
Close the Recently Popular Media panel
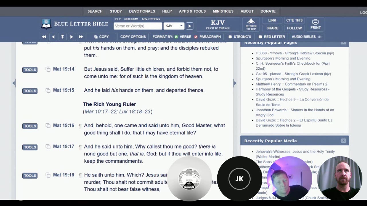pos(343,140)
